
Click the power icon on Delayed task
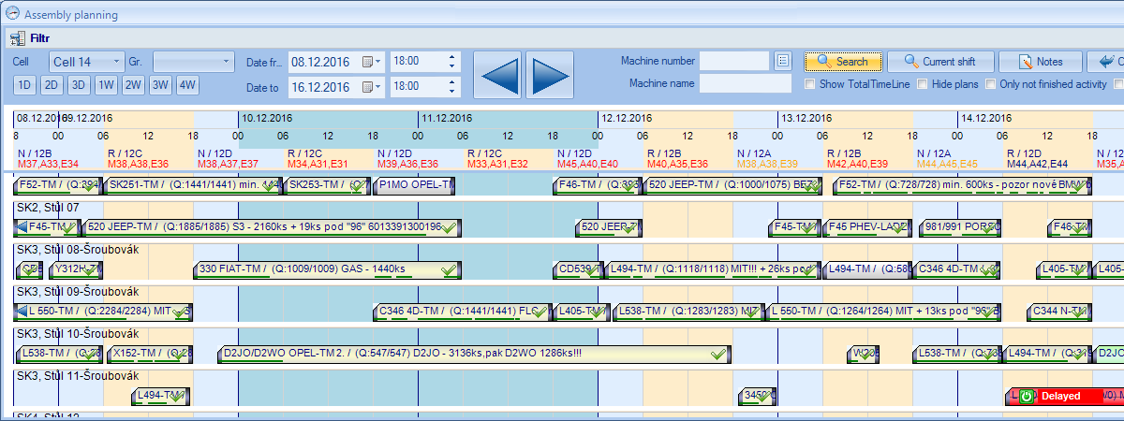click(1026, 397)
